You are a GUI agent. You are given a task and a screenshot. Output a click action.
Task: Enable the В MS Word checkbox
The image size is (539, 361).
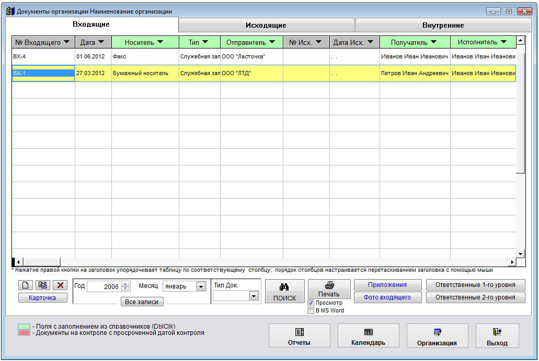[x=311, y=310]
